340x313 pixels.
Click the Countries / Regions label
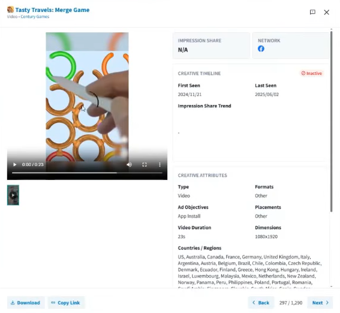200,248
